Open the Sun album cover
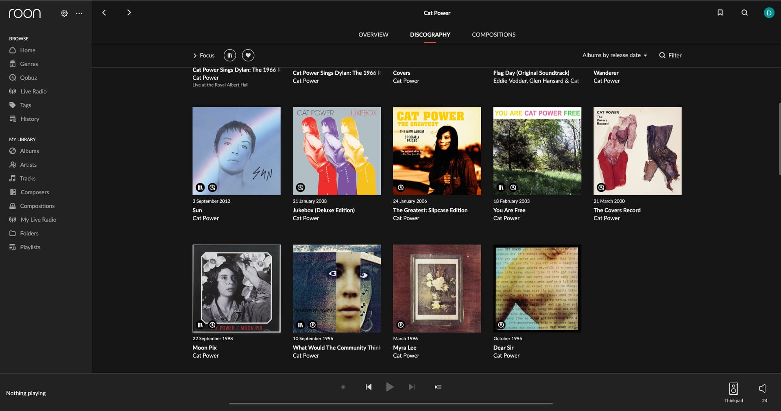Image resolution: width=781 pixels, height=411 pixels. 236,151
